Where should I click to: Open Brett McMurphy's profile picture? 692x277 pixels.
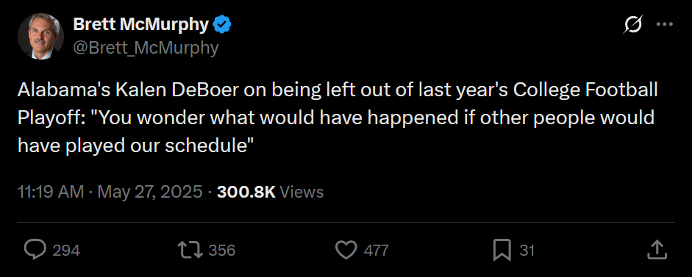pyautogui.click(x=40, y=36)
